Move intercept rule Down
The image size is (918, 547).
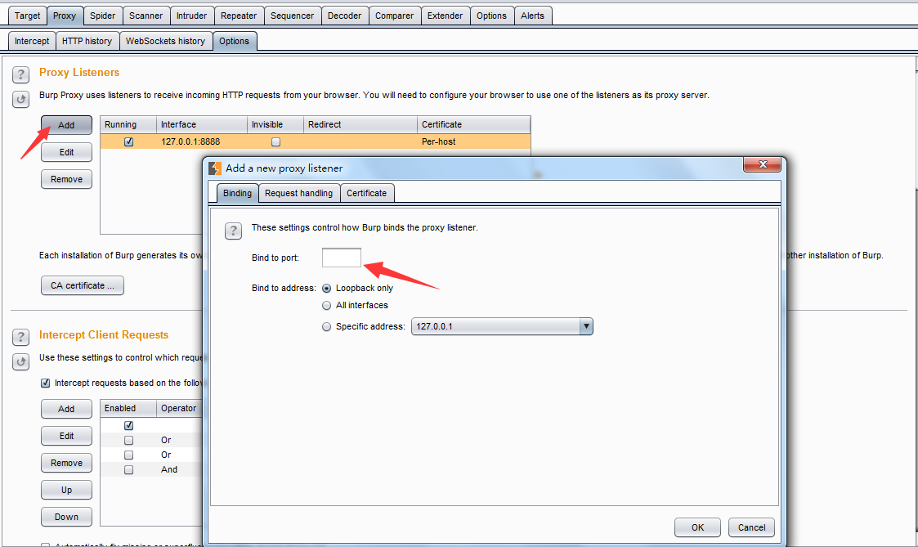tap(66, 517)
